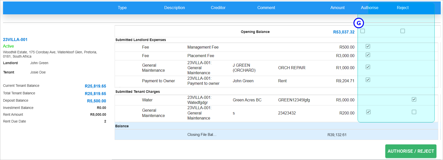Click the Green Acres BC creditor cell
This screenshot has width=443, height=160.
pos(247,100)
